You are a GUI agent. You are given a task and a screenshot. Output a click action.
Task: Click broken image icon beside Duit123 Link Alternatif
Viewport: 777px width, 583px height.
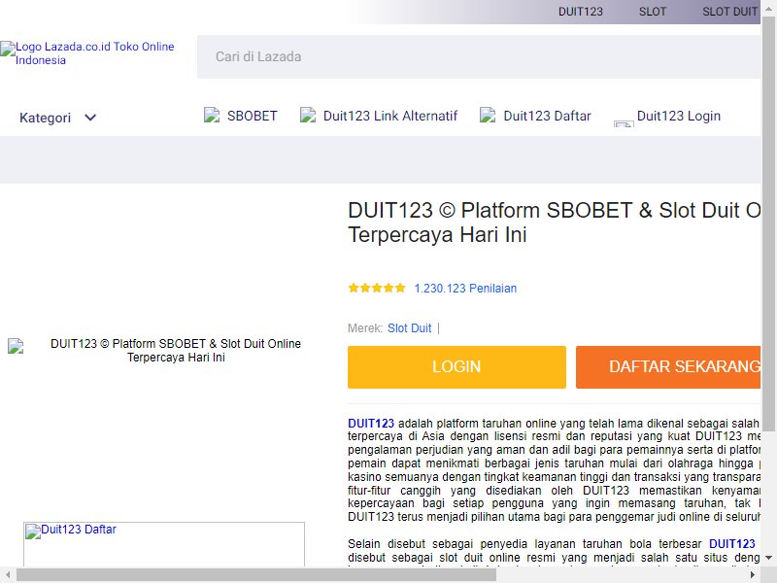click(x=308, y=115)
